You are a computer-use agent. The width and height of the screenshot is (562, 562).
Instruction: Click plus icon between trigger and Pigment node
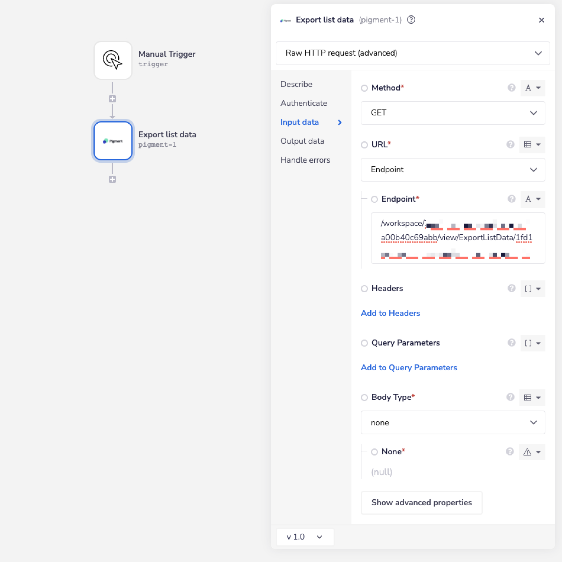pyautogui.click(x=112, y=99)
